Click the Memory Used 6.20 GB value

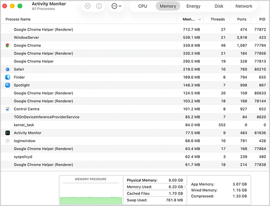pos(176,187)
